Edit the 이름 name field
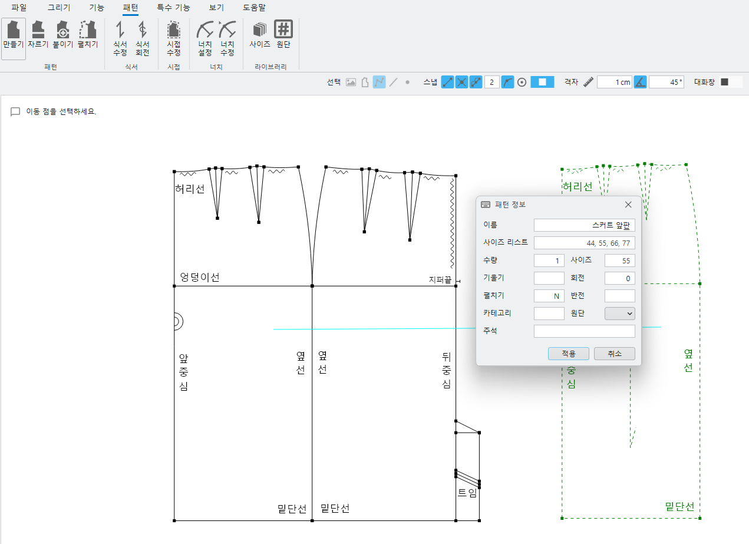Image resolution: width=749 pixels, height=544 pixels. click(585, 225)
